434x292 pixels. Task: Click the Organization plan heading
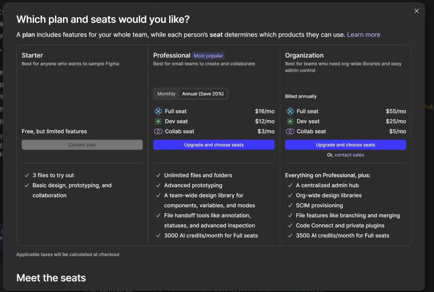[x=304, y=56]
